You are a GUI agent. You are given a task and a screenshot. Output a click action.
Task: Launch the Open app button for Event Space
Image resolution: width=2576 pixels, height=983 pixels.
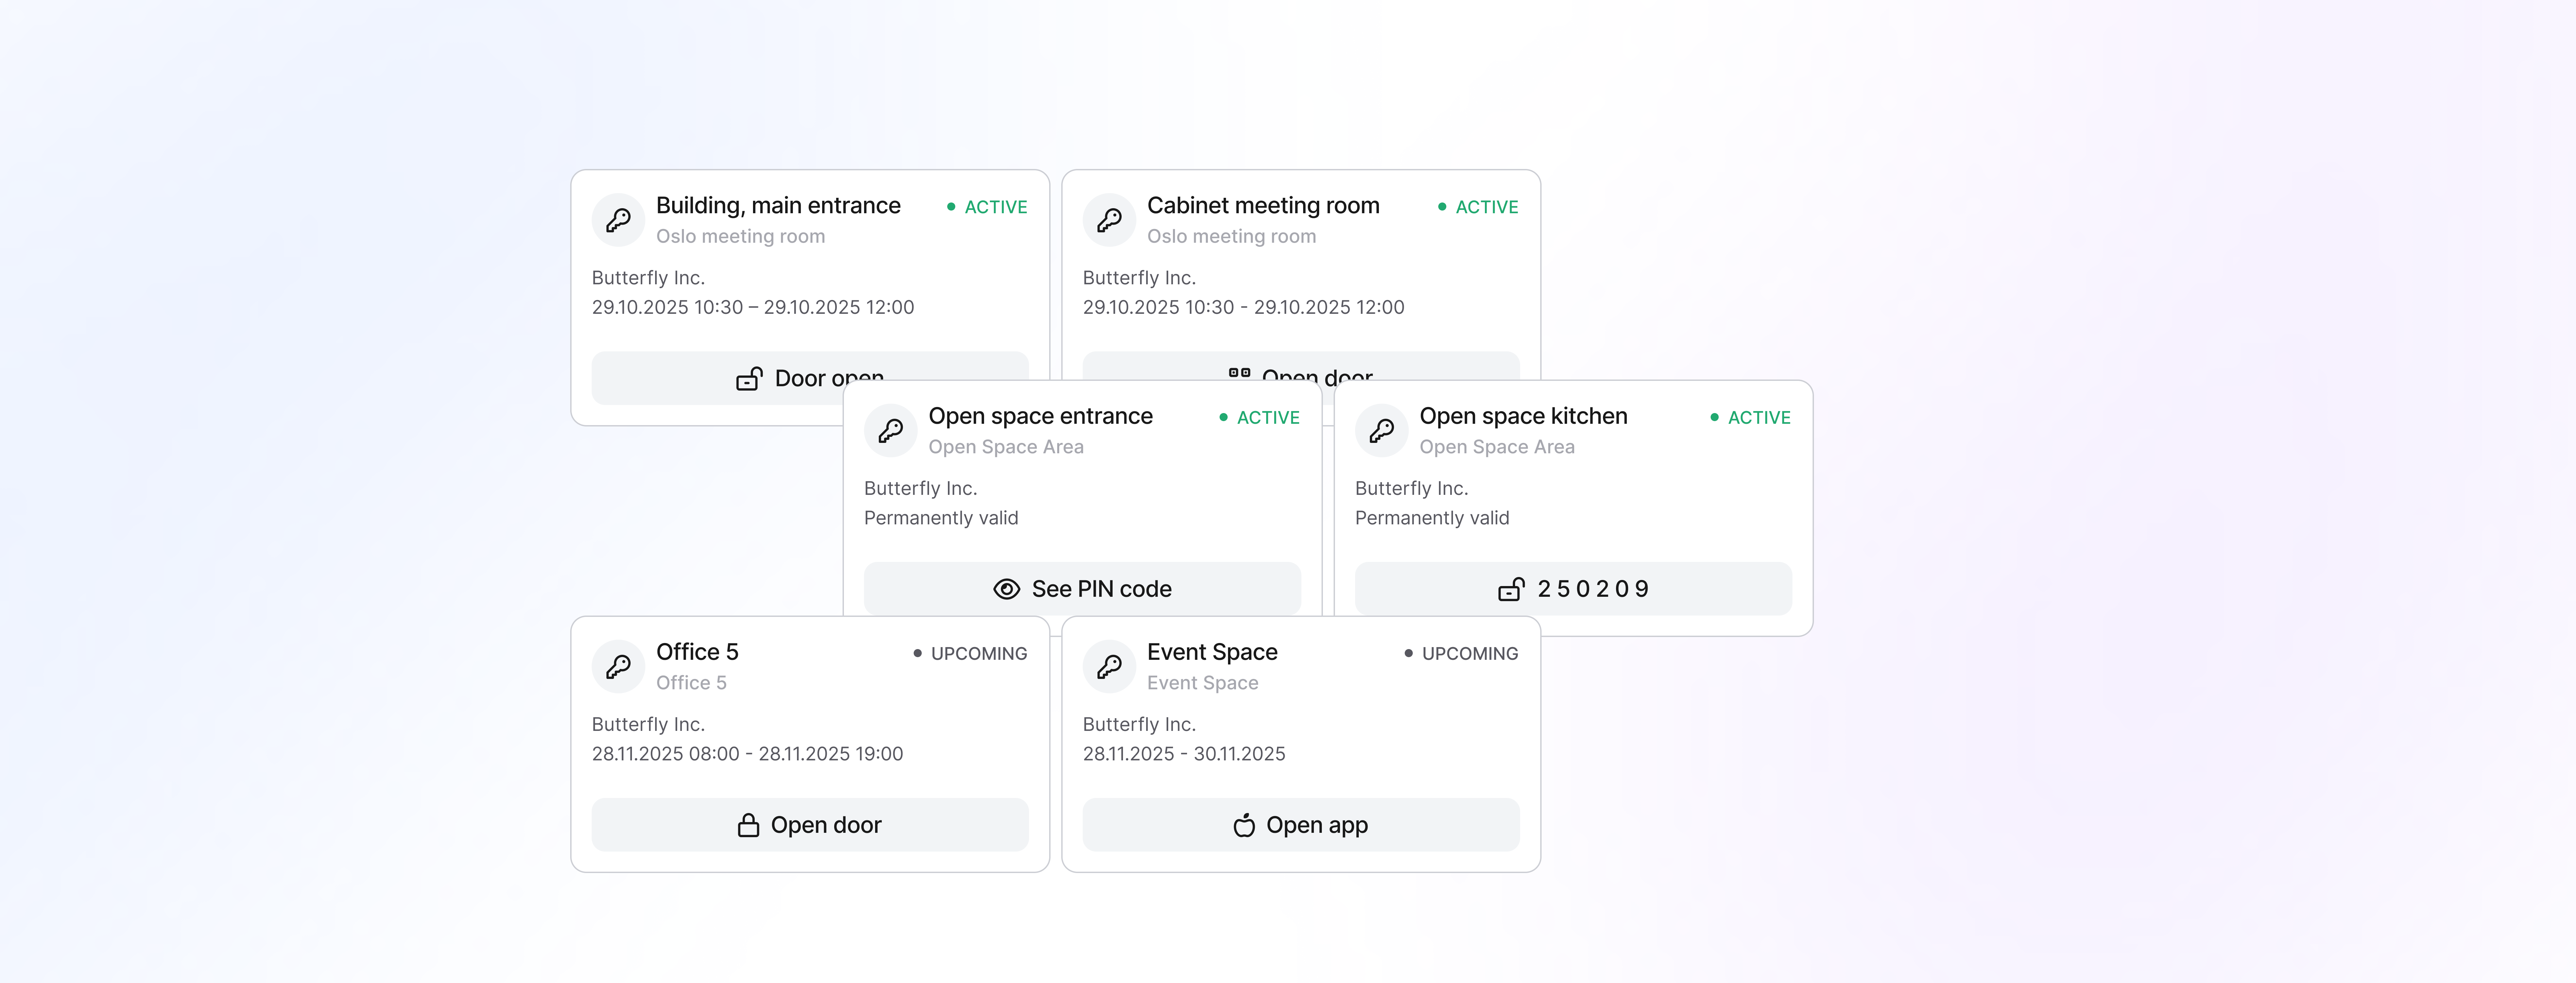[x=1301, y=825]
